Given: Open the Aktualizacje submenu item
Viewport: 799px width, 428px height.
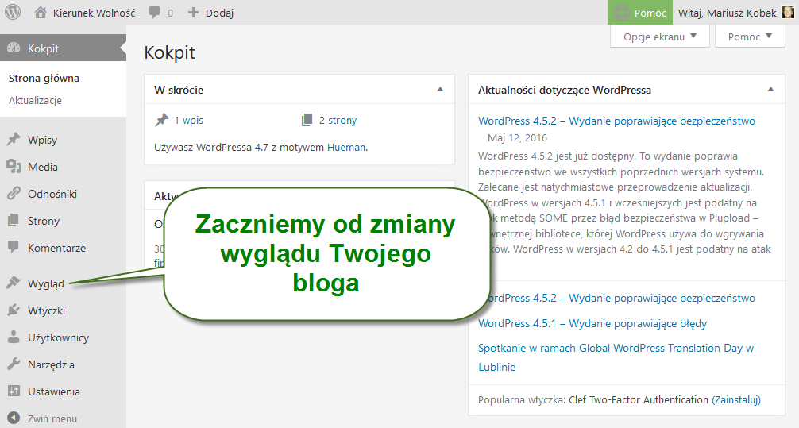Looking at the screenshot, I should pos(35,100).
